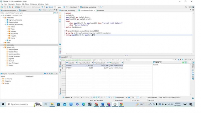Select Session Status under System Info
201x113 pixels.
13,49
